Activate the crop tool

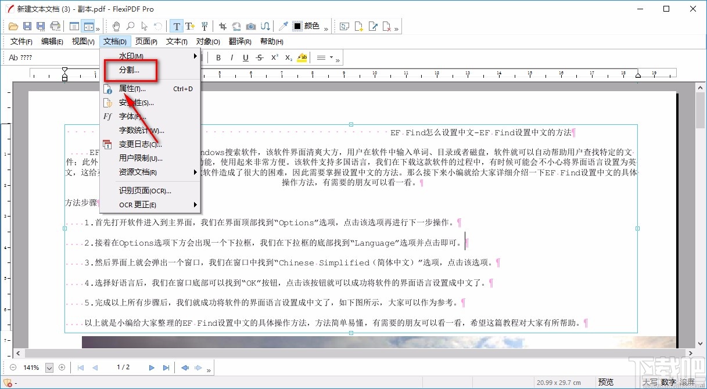pyautogui.click(x=223, y=26)
